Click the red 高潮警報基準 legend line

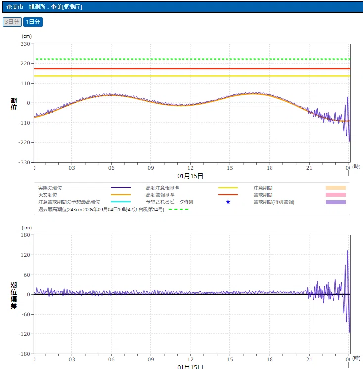(x=228, y=195)
